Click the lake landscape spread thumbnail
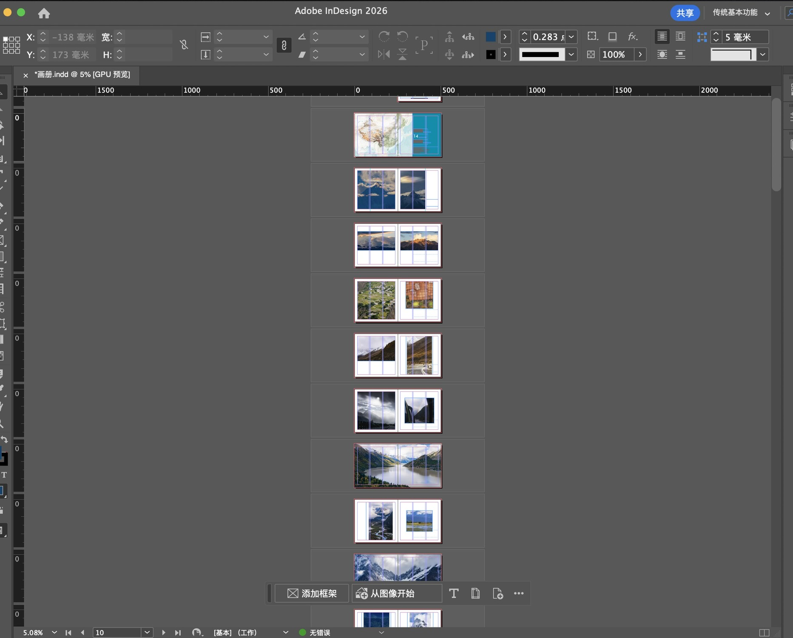The image size is (793, 638). tap(398, 466)
